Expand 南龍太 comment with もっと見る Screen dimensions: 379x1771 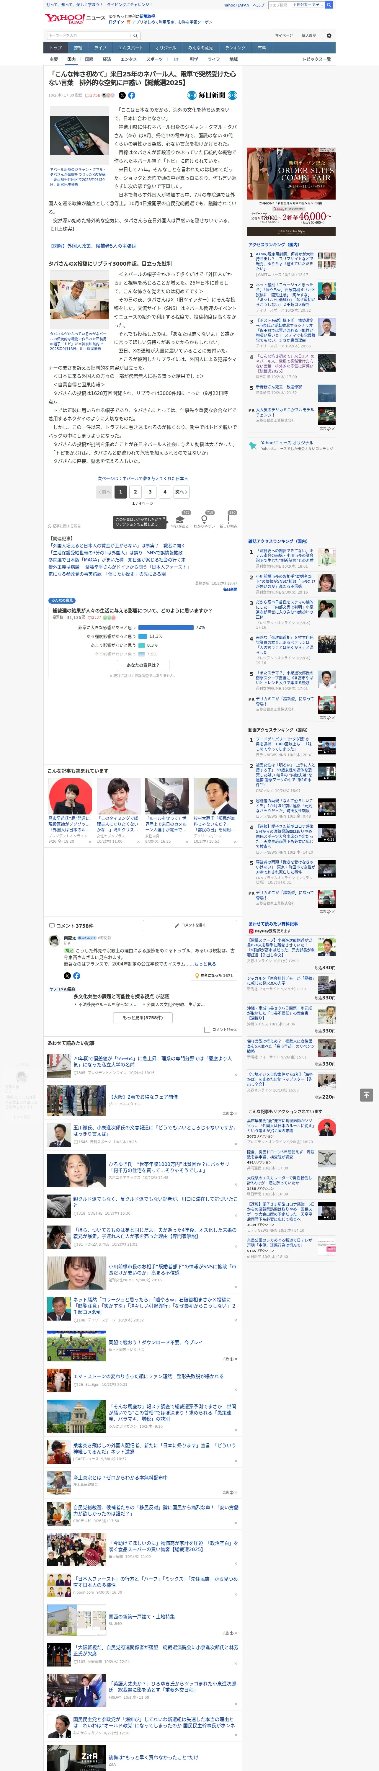point(205,964)
